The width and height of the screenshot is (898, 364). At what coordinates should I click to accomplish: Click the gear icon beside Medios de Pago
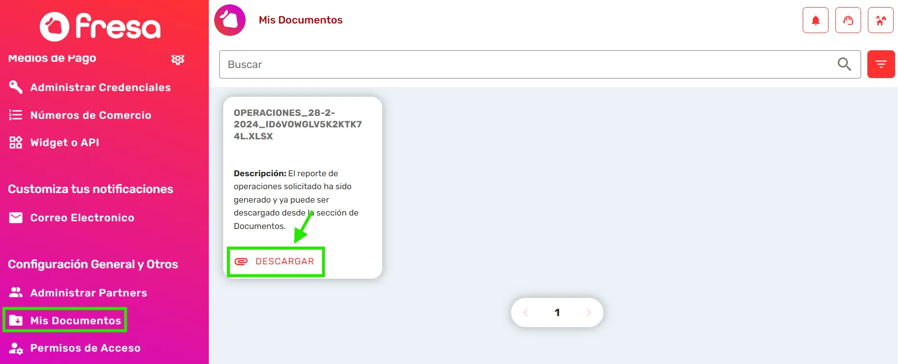click(178, 59)
